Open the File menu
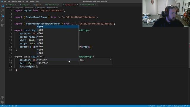Image resolution: width=190 pixels, height=107 pixels. point(5,1)
